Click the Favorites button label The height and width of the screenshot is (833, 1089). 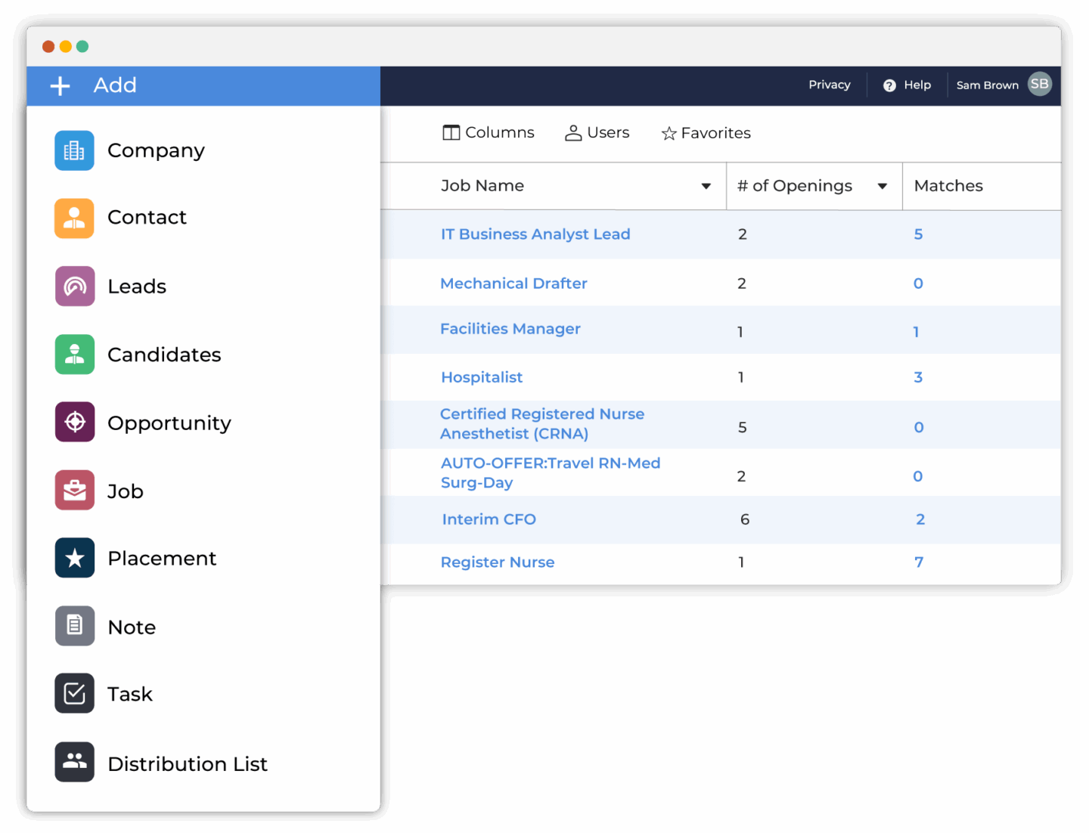point(716,133)
